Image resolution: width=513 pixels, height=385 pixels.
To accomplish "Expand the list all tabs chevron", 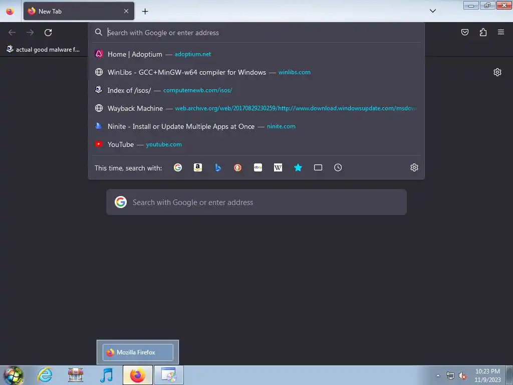I will pyautogui.click(x=432, y=11).
